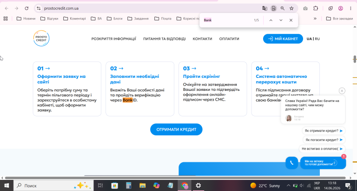Click the translate page icon
The height and width of the screenshot is (191, 357).
pos(264,8)
